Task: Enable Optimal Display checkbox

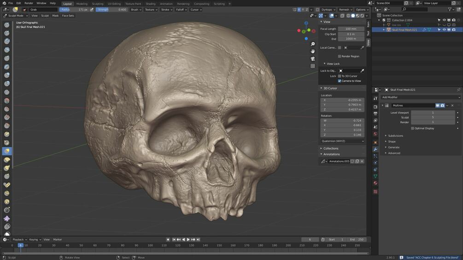Action: coord(412,128)
